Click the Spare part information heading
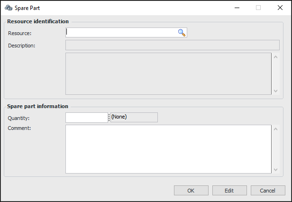This screenshot has width=292, height=202. coord(37,106)
